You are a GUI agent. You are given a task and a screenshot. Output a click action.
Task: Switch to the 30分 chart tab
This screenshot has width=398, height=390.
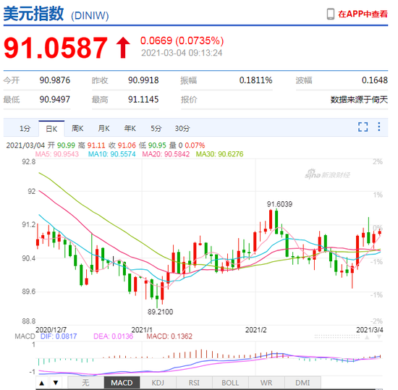point(182,128)
